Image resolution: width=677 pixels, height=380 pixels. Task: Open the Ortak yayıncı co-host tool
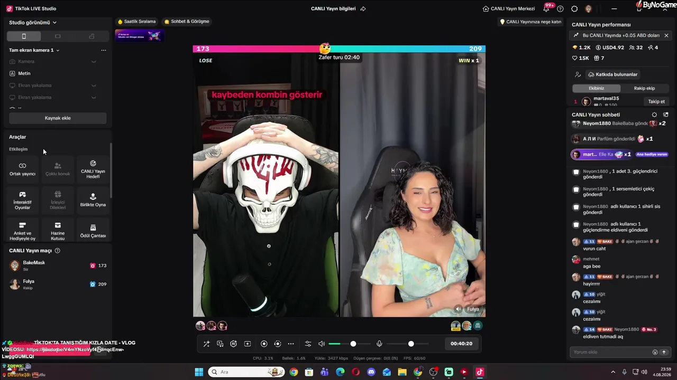[22, 169]
